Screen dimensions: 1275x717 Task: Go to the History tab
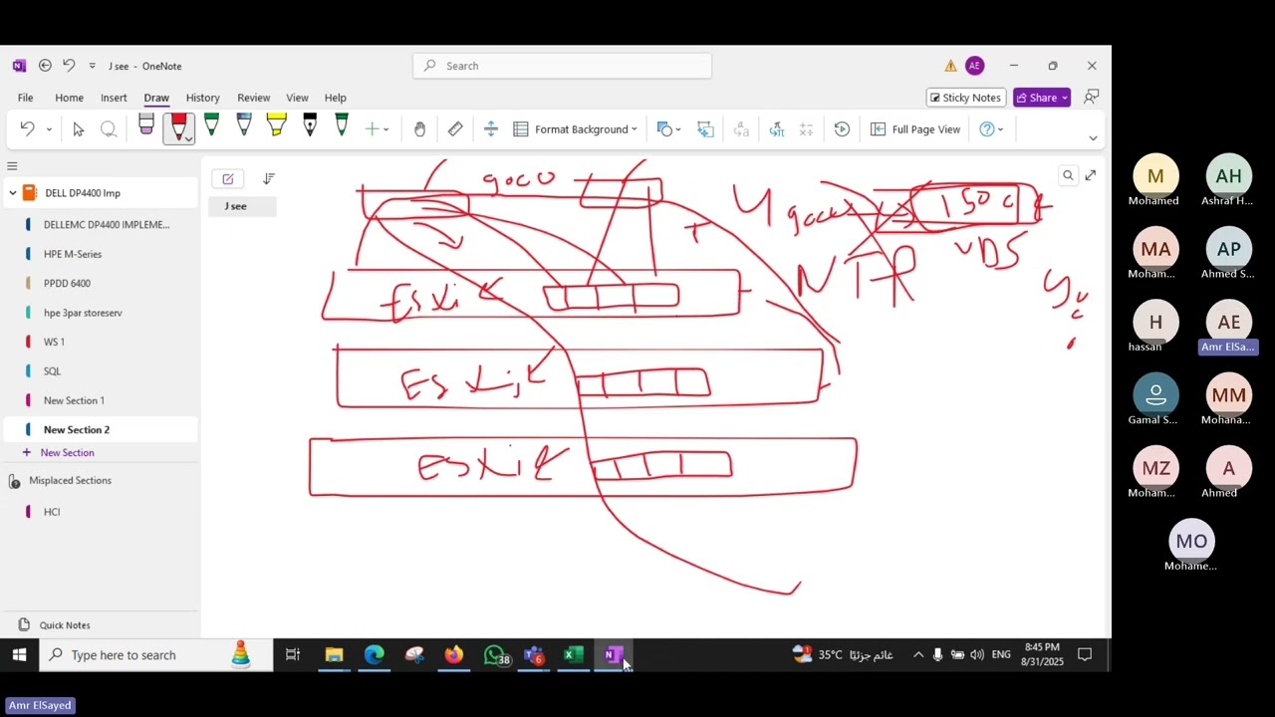coord(202,98)
